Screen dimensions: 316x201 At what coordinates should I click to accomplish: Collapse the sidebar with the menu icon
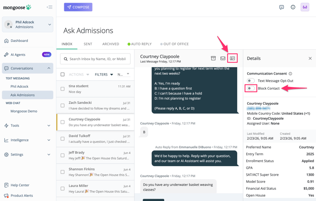point(50,7)
